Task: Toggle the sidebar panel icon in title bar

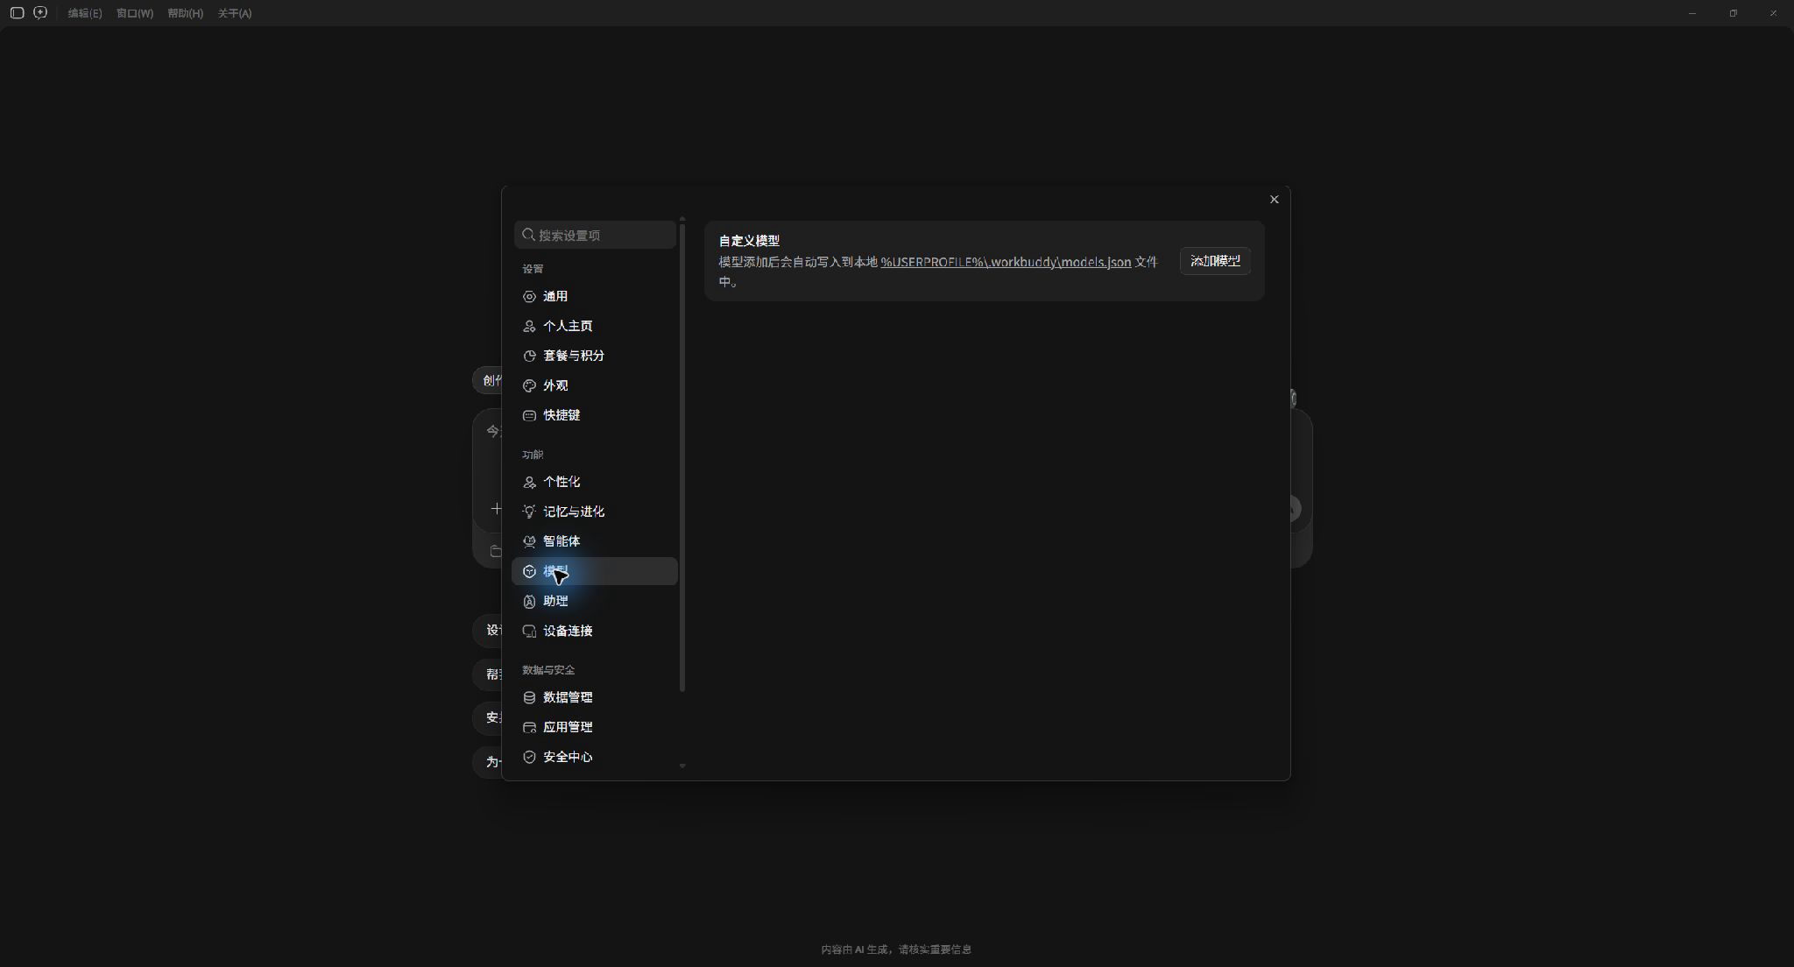Action: click(x=17, y=13)
